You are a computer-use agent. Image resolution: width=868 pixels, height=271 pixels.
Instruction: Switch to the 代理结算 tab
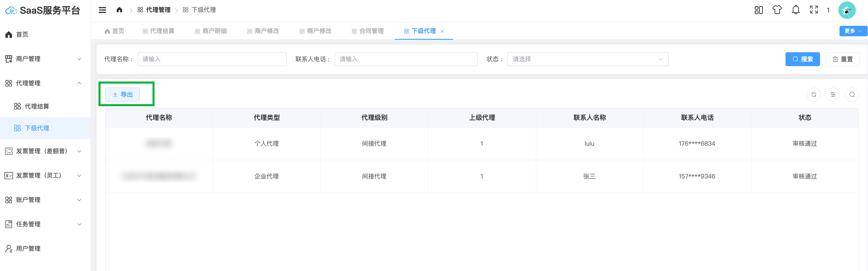pyautogui.click(x=158, y=31)
